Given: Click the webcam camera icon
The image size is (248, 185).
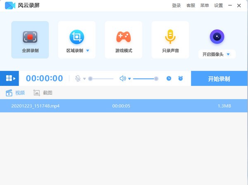Looking at the screenshot, I should point(217,37).
